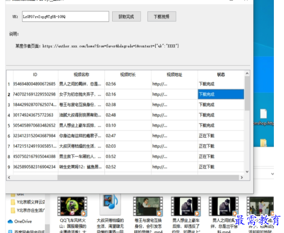Screen dimensions: 284x233
Task: Click the desktop file icon onshop.http
Action: (x=263, y=117)
